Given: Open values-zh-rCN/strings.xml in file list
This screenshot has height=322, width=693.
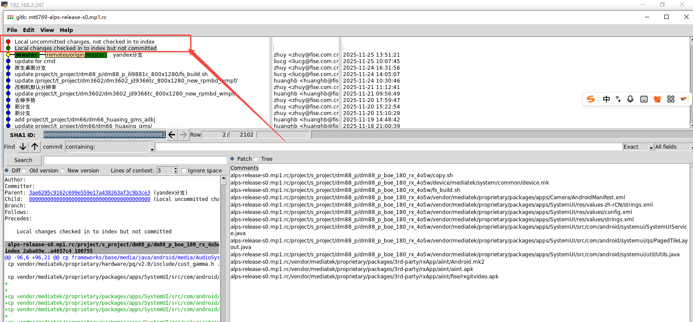Looking at the screenshot, I should 442,204.
